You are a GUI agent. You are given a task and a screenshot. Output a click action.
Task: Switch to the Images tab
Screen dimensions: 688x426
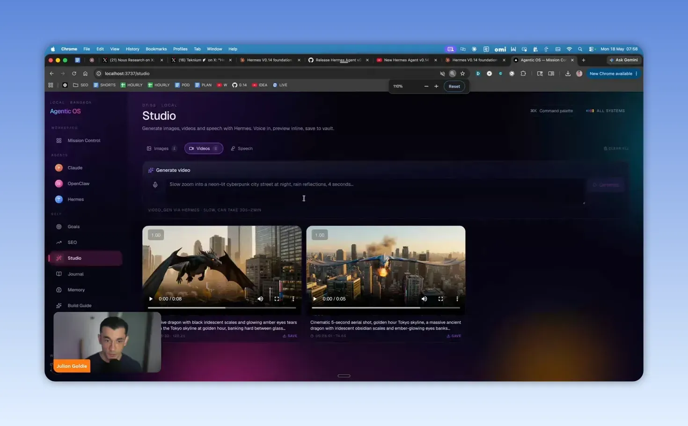pos(161,148)
